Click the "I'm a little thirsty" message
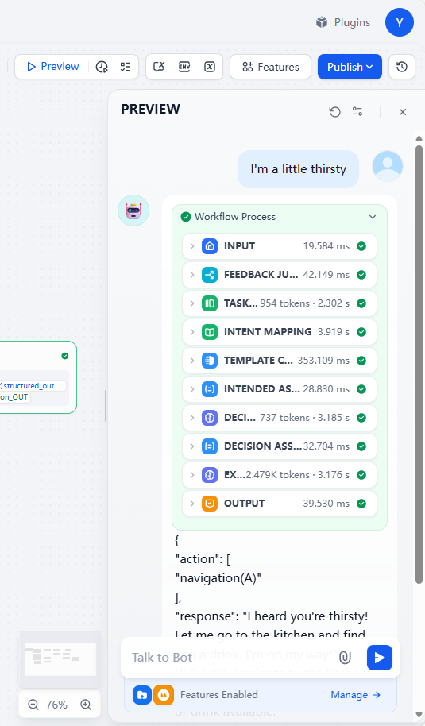This screenshot has height=726, width=425. point(298,169)
